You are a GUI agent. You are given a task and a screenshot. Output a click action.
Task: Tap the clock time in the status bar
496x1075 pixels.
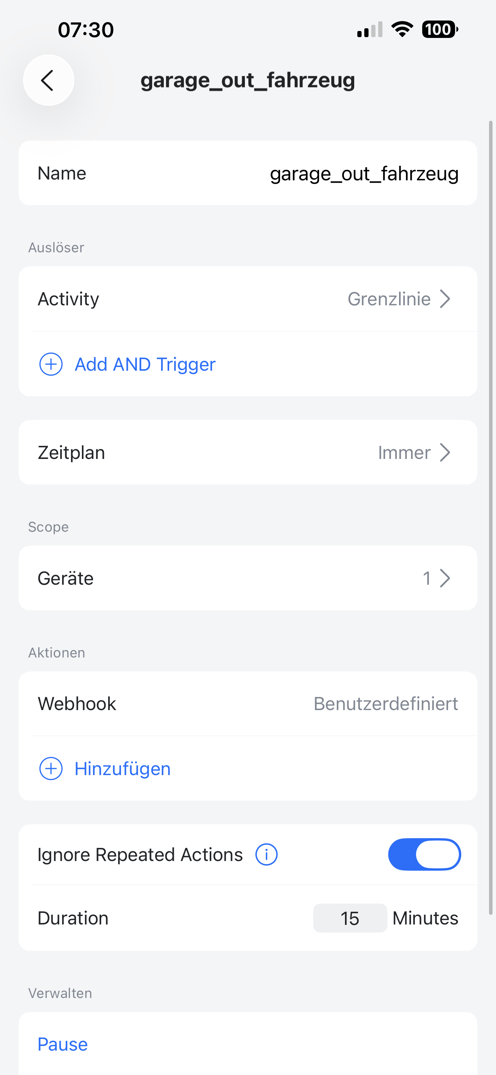tap(86, 30)
